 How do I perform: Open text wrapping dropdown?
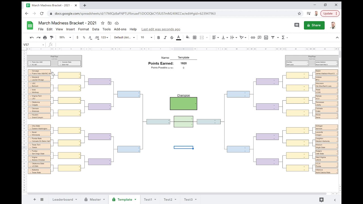[234, 37]
